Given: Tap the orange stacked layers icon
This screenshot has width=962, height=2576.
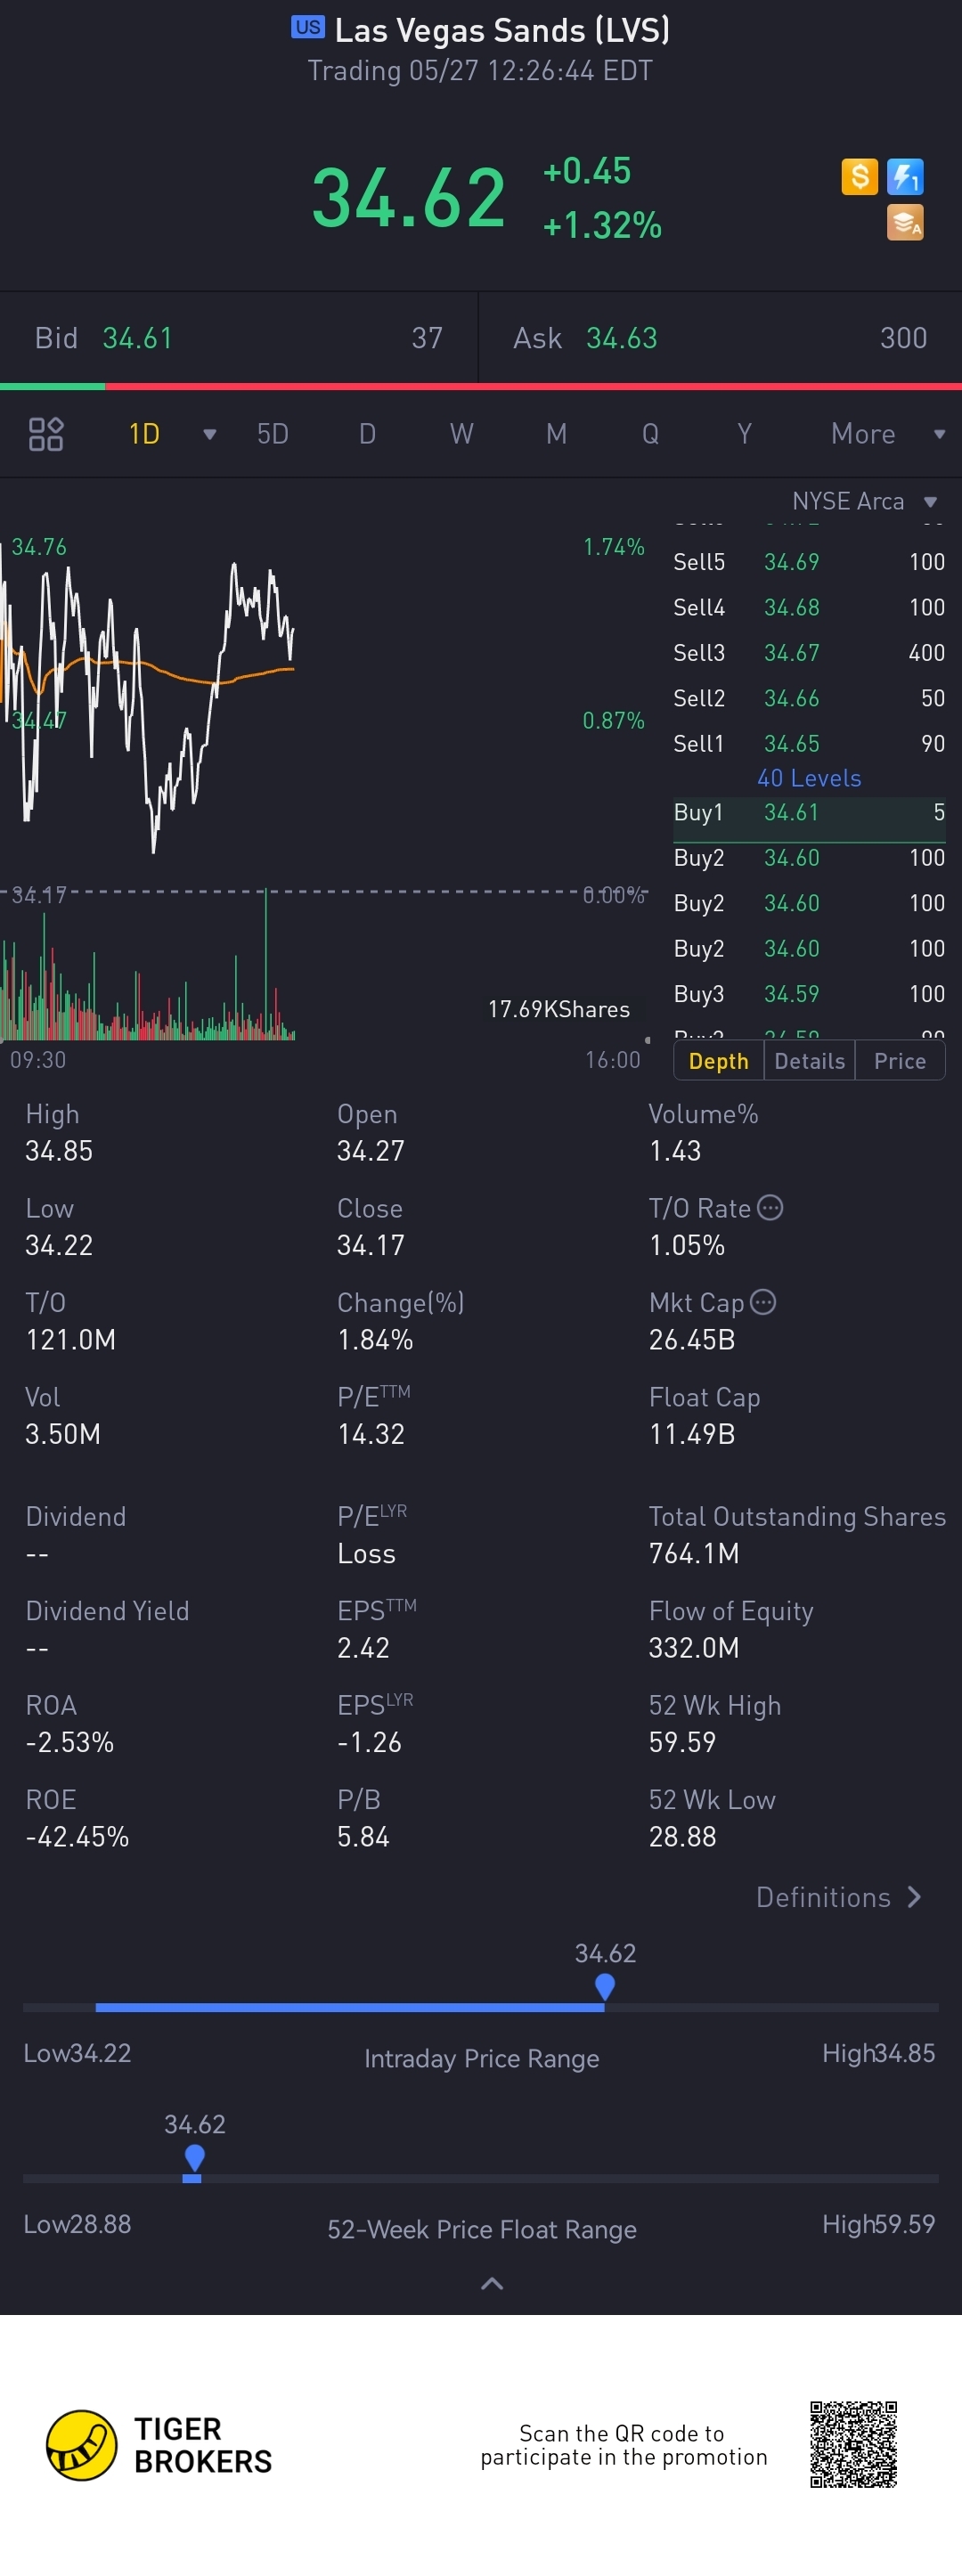Looking at the screenshot, I should pyautogui.click(x=905, y=222).
